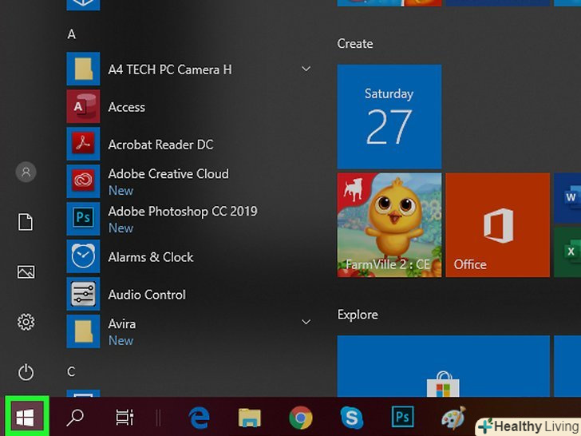The height and width of the screenshot is (436, 581).
Task: Open Skype from the taskbar
Action: pos(351,417)
